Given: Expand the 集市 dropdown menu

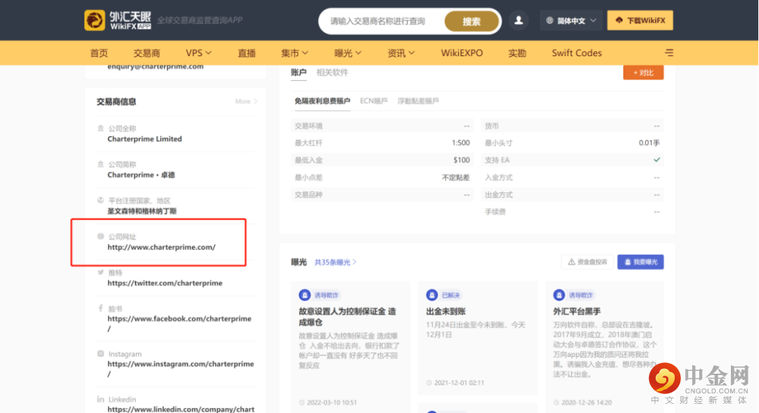Looking at the screenshot, I should (x=294, y=53).
